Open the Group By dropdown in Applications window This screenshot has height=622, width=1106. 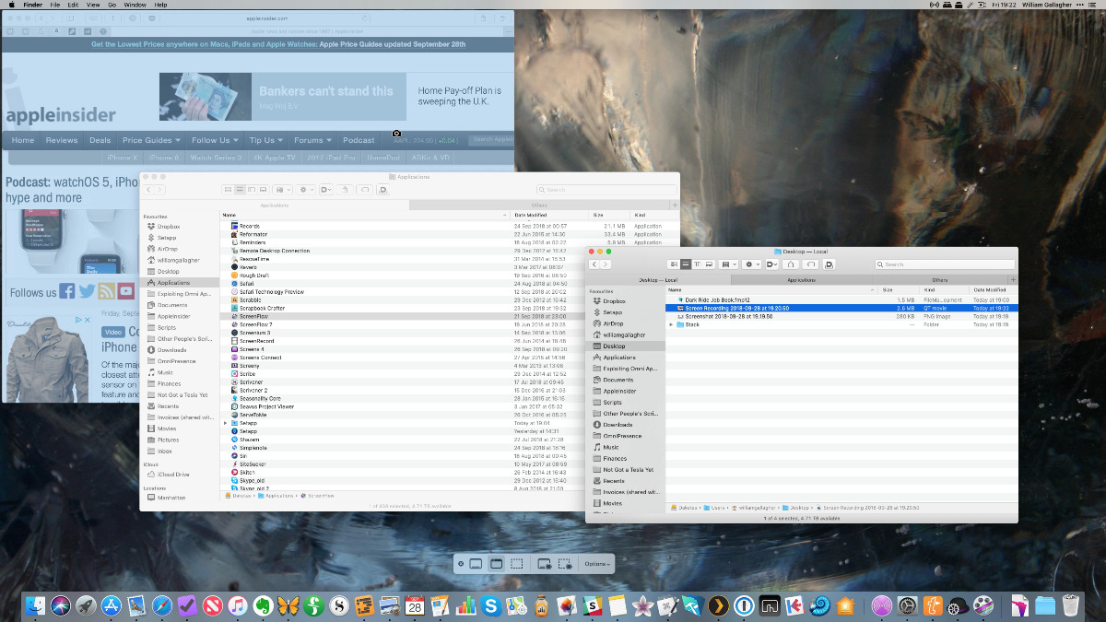(283, 189)
